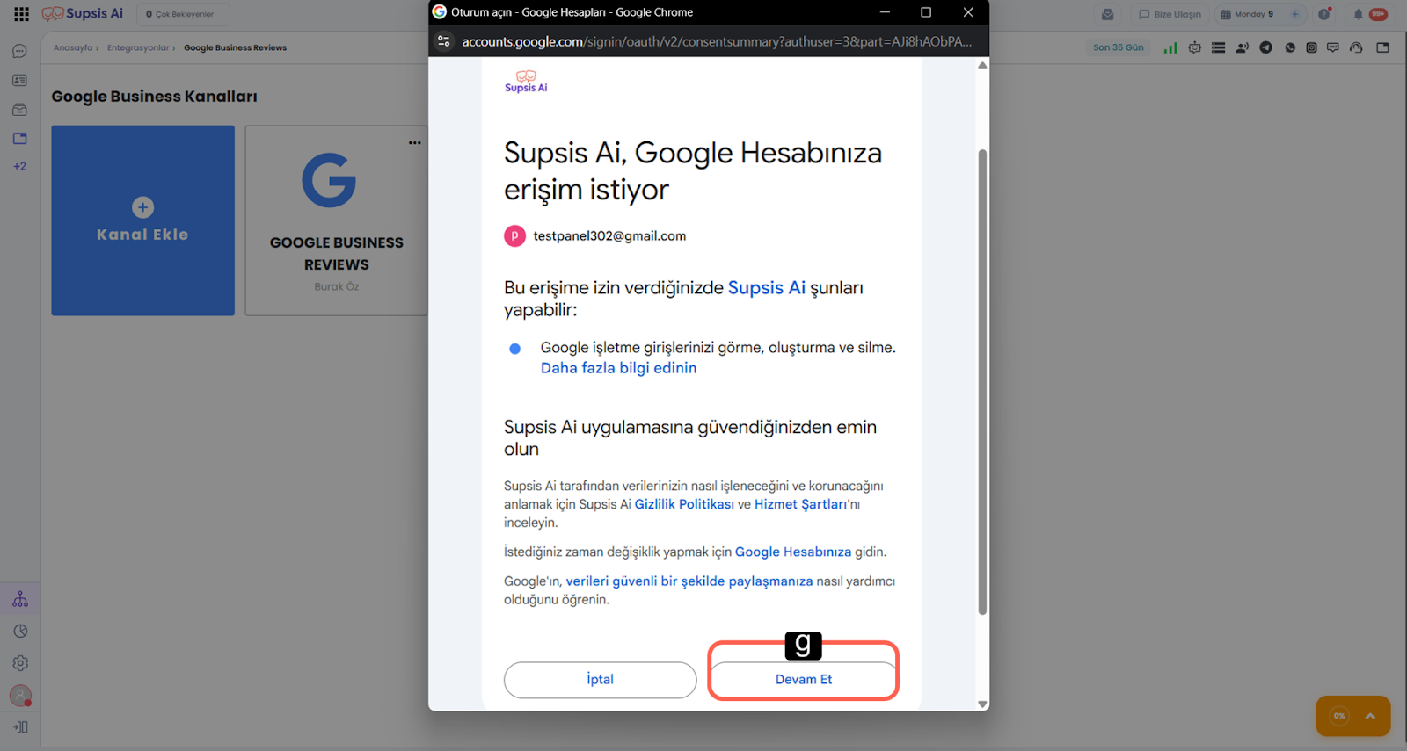Viewport: 1407px width, 751px height.
Task: Click the Telegram channel icon
Action: (x=1265, y=47)
